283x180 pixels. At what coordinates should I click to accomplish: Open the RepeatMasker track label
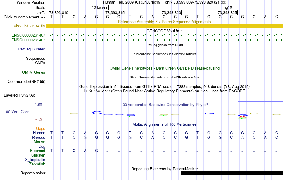33,173
